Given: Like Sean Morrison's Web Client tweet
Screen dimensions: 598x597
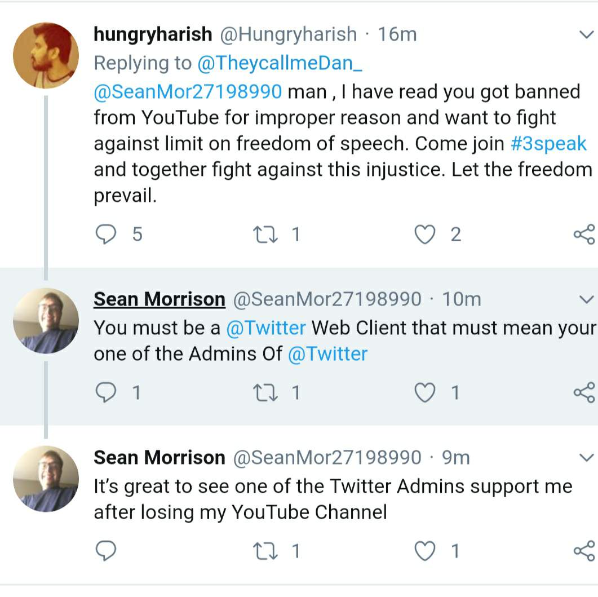Looking at the screenshot, I should [424, 392].
